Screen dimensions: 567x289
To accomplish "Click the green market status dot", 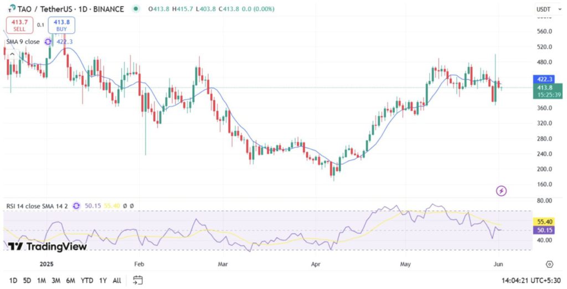I will pyautogui.click(x=136, y=9).
